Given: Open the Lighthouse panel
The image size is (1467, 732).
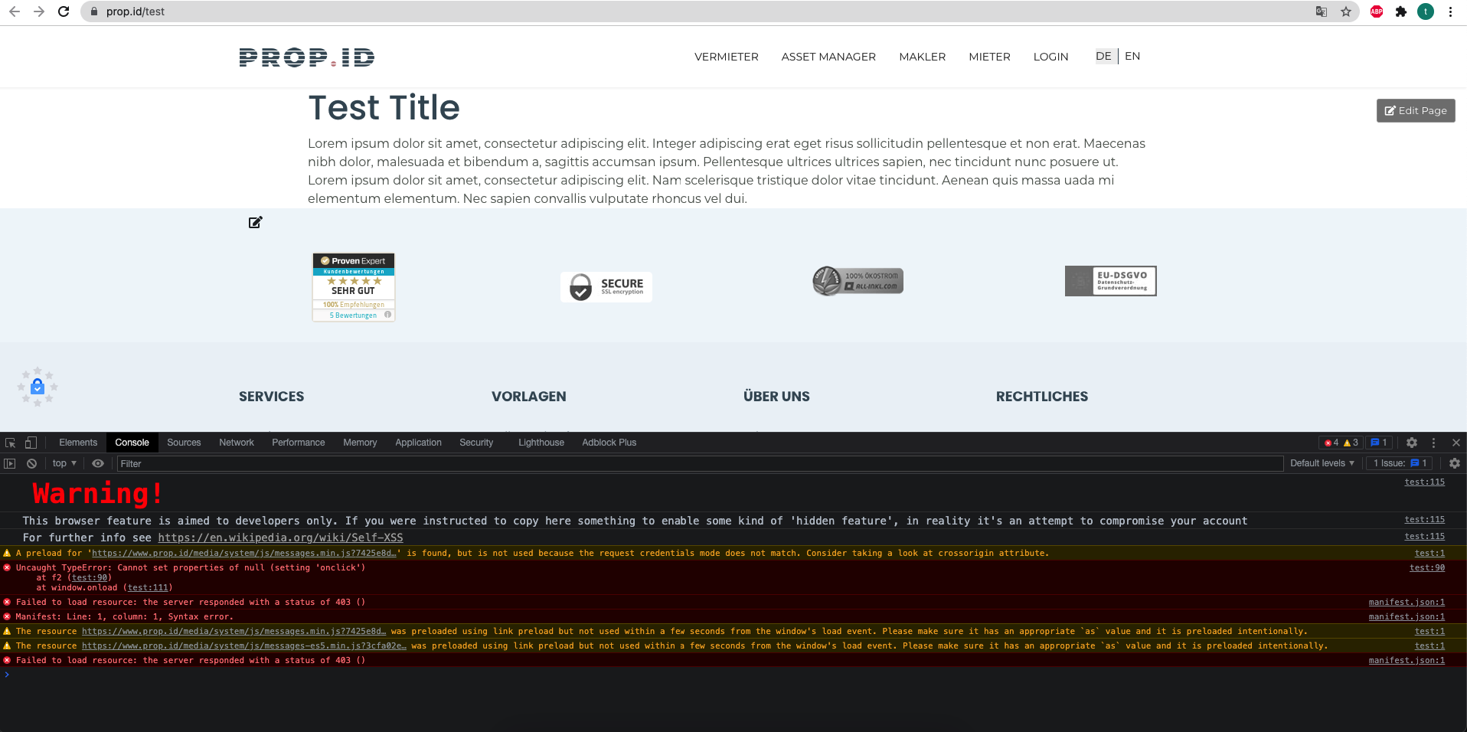Looking at the screenshot, I should pyautogui.click(x=541, y=443).
